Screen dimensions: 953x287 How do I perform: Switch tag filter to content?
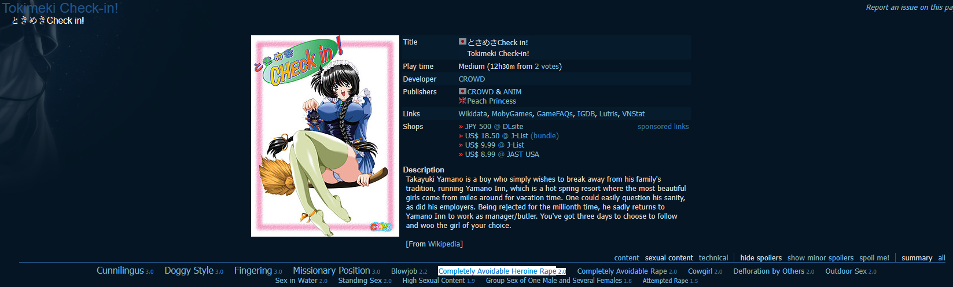tap(627, 258)
